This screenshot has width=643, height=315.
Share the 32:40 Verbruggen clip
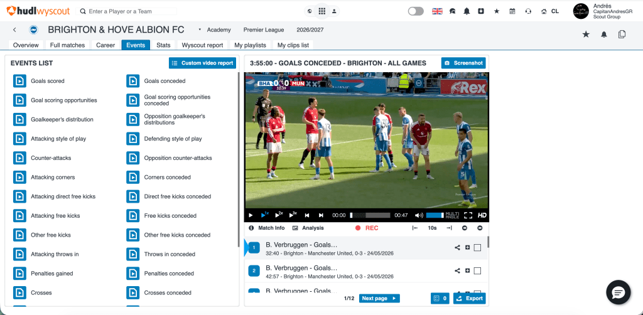point(457,247)
